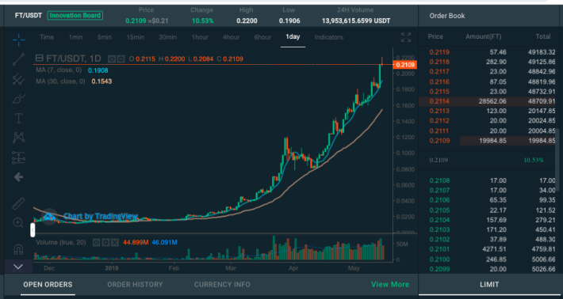Click MA (30, close, 0) indicator label
563x299 pixels.
click(x=60, y=81)
